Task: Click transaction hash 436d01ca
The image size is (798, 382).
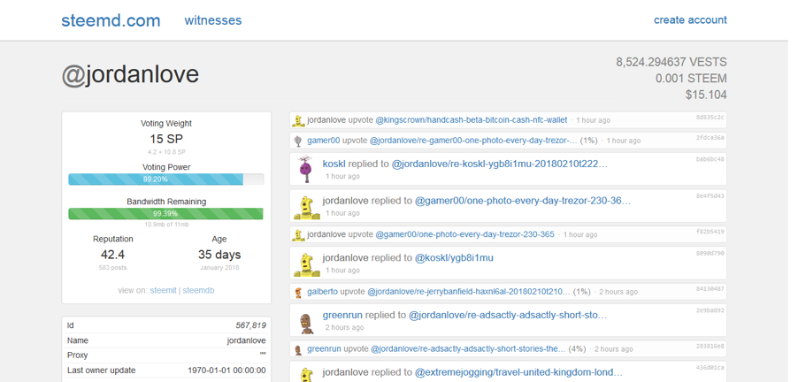Action: tap(710, 367)
